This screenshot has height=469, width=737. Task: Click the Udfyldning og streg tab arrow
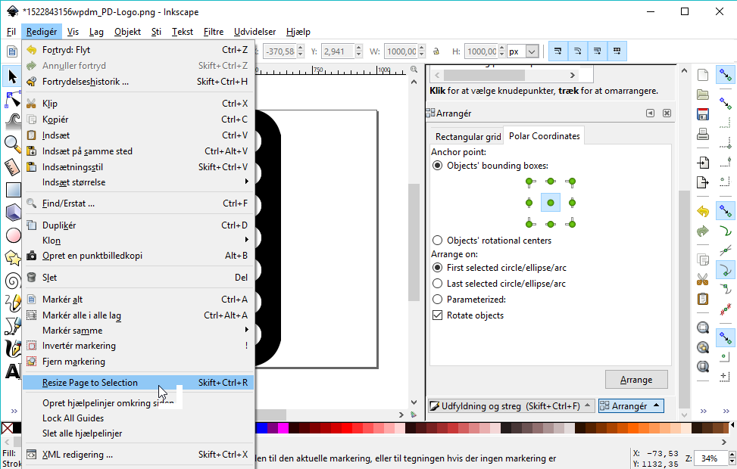pyautogui.click(x=588, y=405)
